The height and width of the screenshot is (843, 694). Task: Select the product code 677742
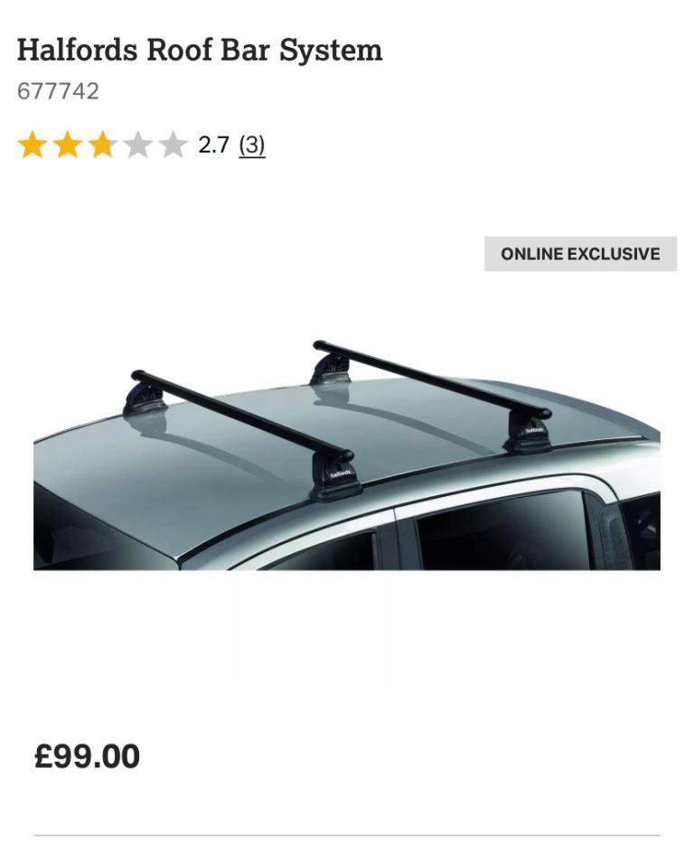click(x=58, y=91)
